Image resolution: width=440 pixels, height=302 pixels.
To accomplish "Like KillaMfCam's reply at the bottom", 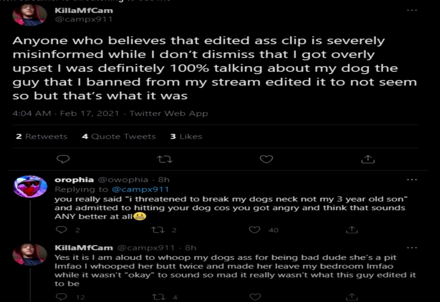I will (x=255, y=297).
